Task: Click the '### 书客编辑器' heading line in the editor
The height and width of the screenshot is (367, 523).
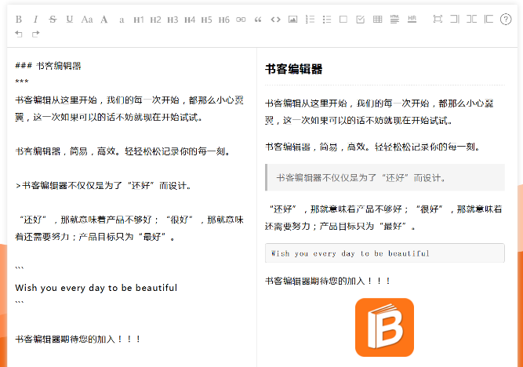Action: click(x=49, y=66)
